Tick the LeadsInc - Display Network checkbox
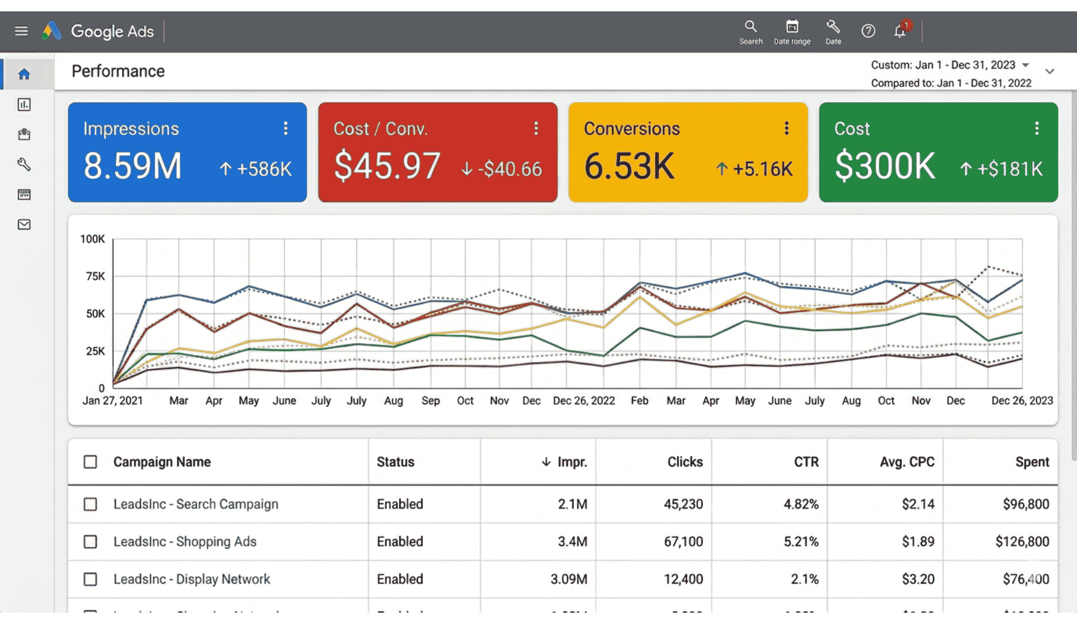This screenshot has width=1077, height=624. (x=90, y=579)
